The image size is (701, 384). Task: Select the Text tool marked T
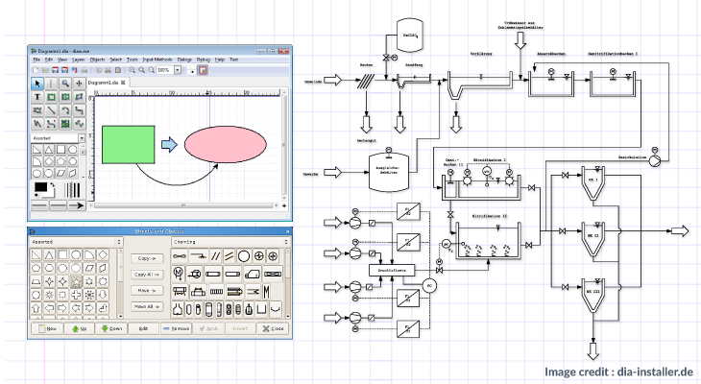pos(37,97)
